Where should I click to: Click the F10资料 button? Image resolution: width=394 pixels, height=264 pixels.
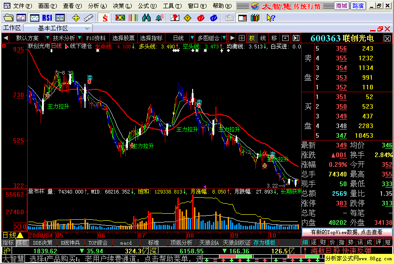point(96,38)
